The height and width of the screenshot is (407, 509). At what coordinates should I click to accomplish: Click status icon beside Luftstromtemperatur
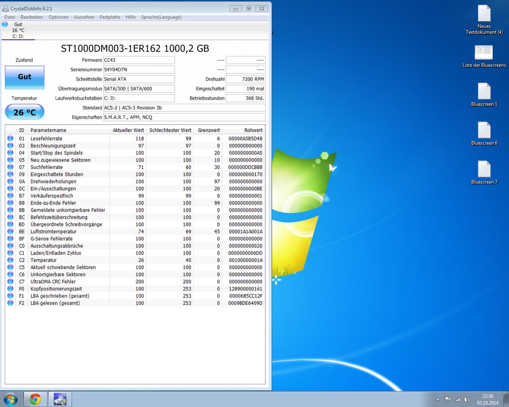pos(10,232)
